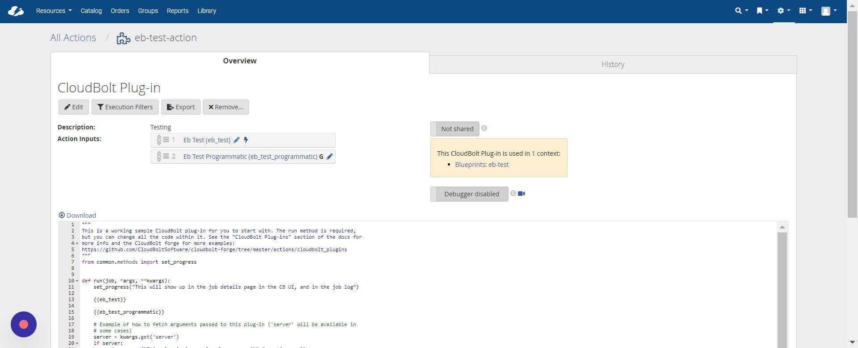Click the video camera icon near debugger

(522, 194)
